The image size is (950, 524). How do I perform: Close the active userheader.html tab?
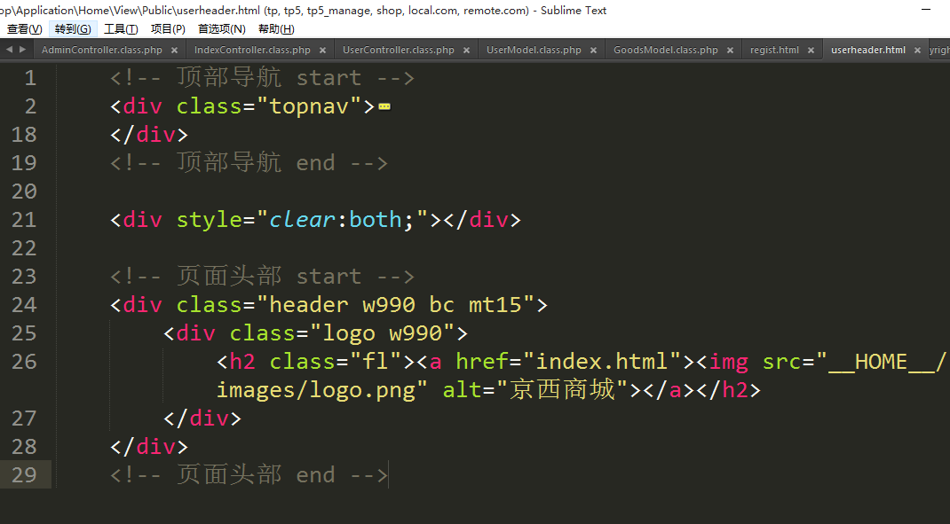click(918, 51)
